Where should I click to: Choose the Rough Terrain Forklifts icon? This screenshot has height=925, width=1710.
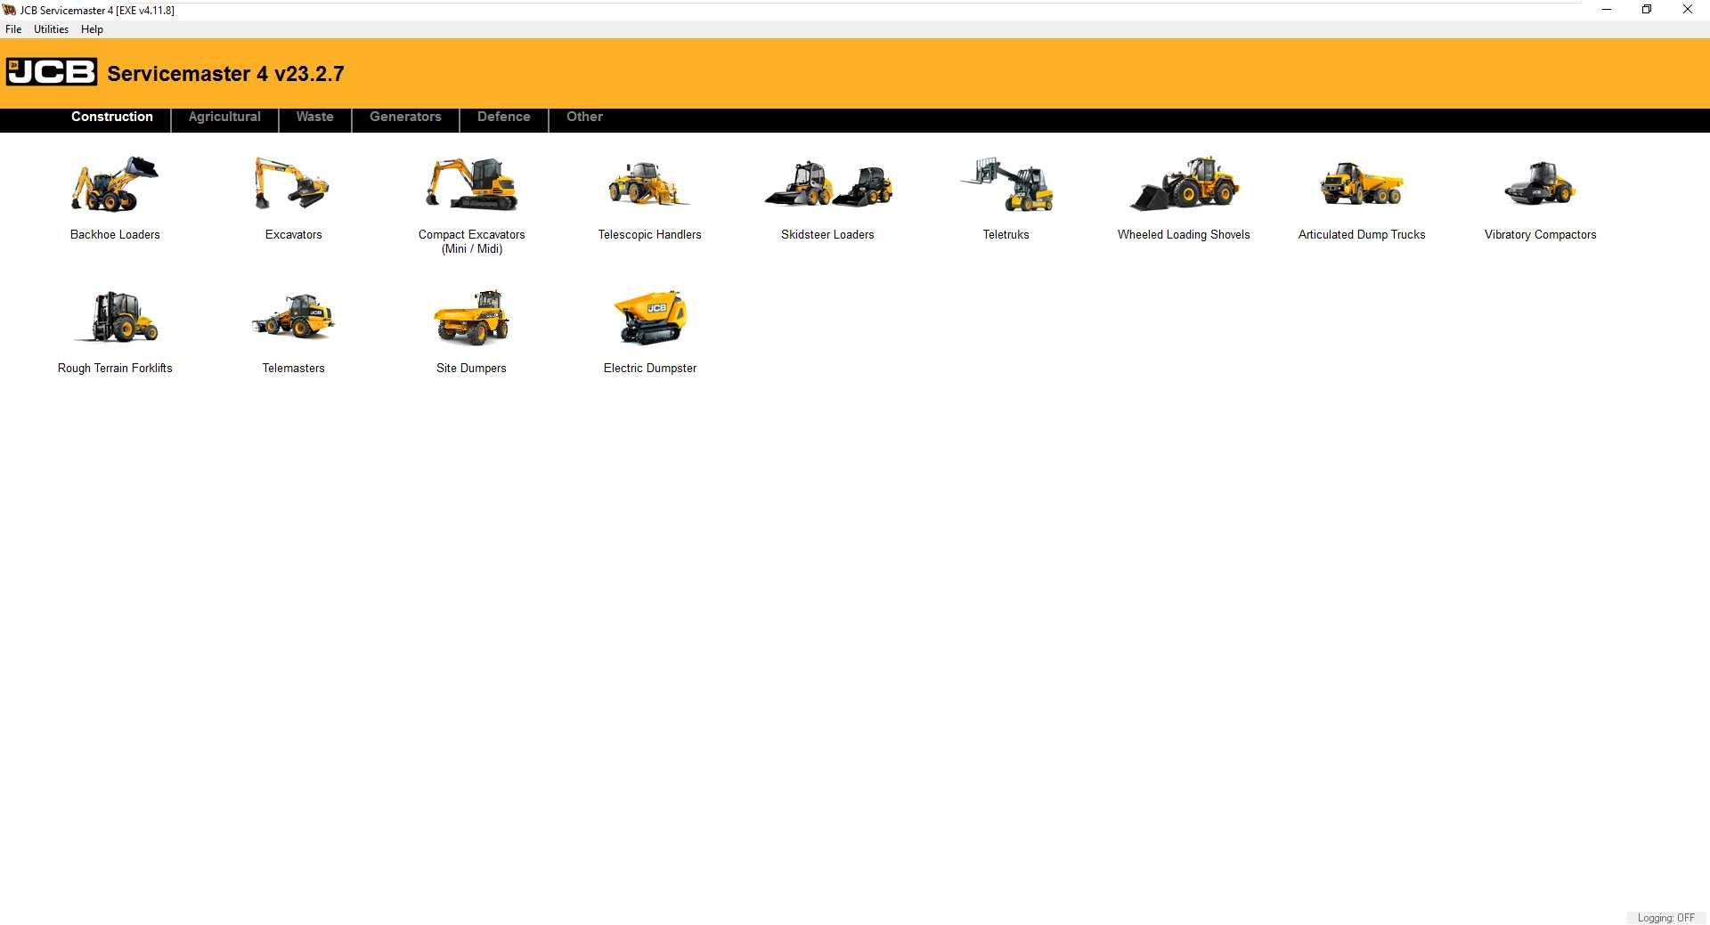click(x=115, y=317)
